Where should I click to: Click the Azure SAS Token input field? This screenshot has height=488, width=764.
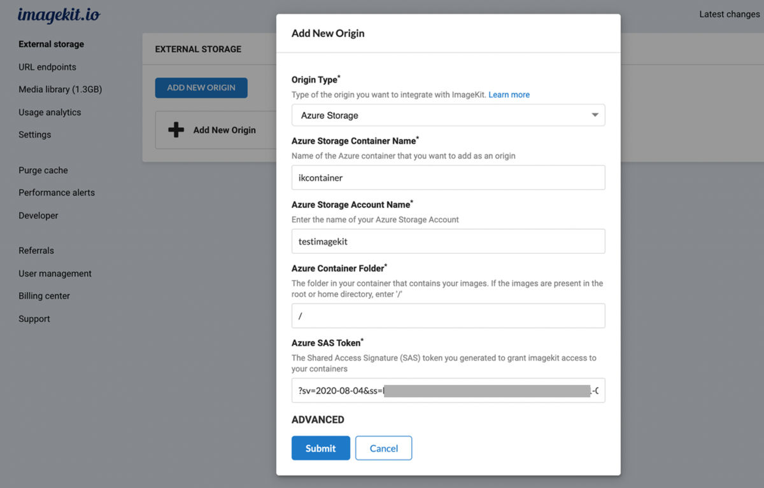tap(448, 390)
